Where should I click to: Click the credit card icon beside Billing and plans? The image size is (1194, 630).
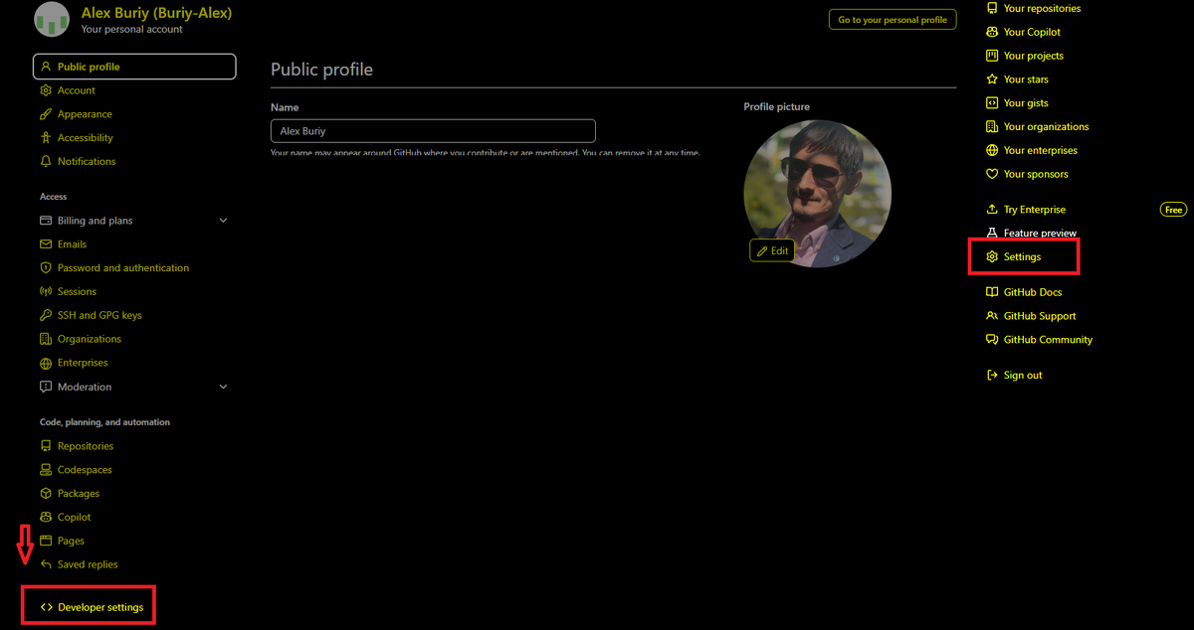[46, 221]
